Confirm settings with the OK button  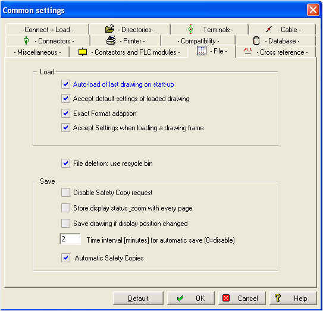pos(191,299)
